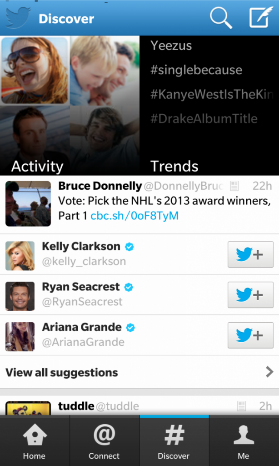Open the Me profile tab
This screenshot has height=466, width=279.
point(244,441)
